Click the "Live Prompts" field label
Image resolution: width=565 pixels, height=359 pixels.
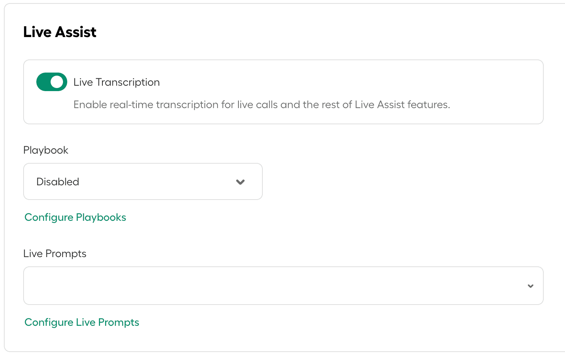(x=54, y=254)
